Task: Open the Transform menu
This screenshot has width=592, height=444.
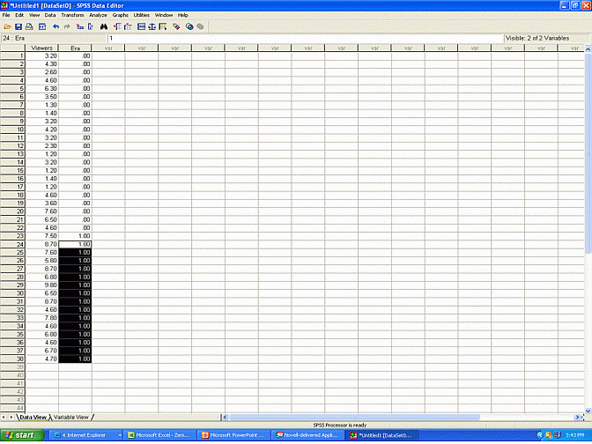Action: (73, 15)
